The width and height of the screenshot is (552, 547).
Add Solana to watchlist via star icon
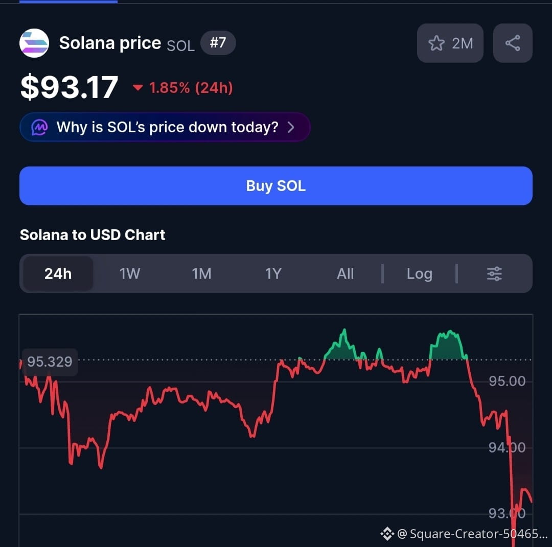tap(436, 43)
